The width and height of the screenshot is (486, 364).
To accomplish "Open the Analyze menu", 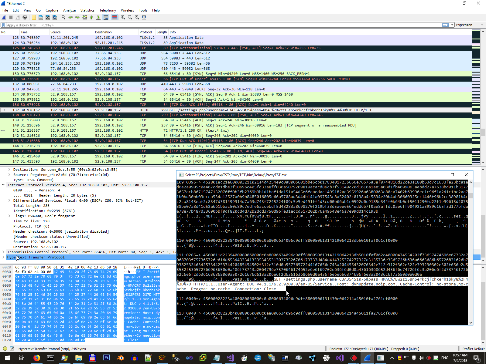I will click(70, 10).
